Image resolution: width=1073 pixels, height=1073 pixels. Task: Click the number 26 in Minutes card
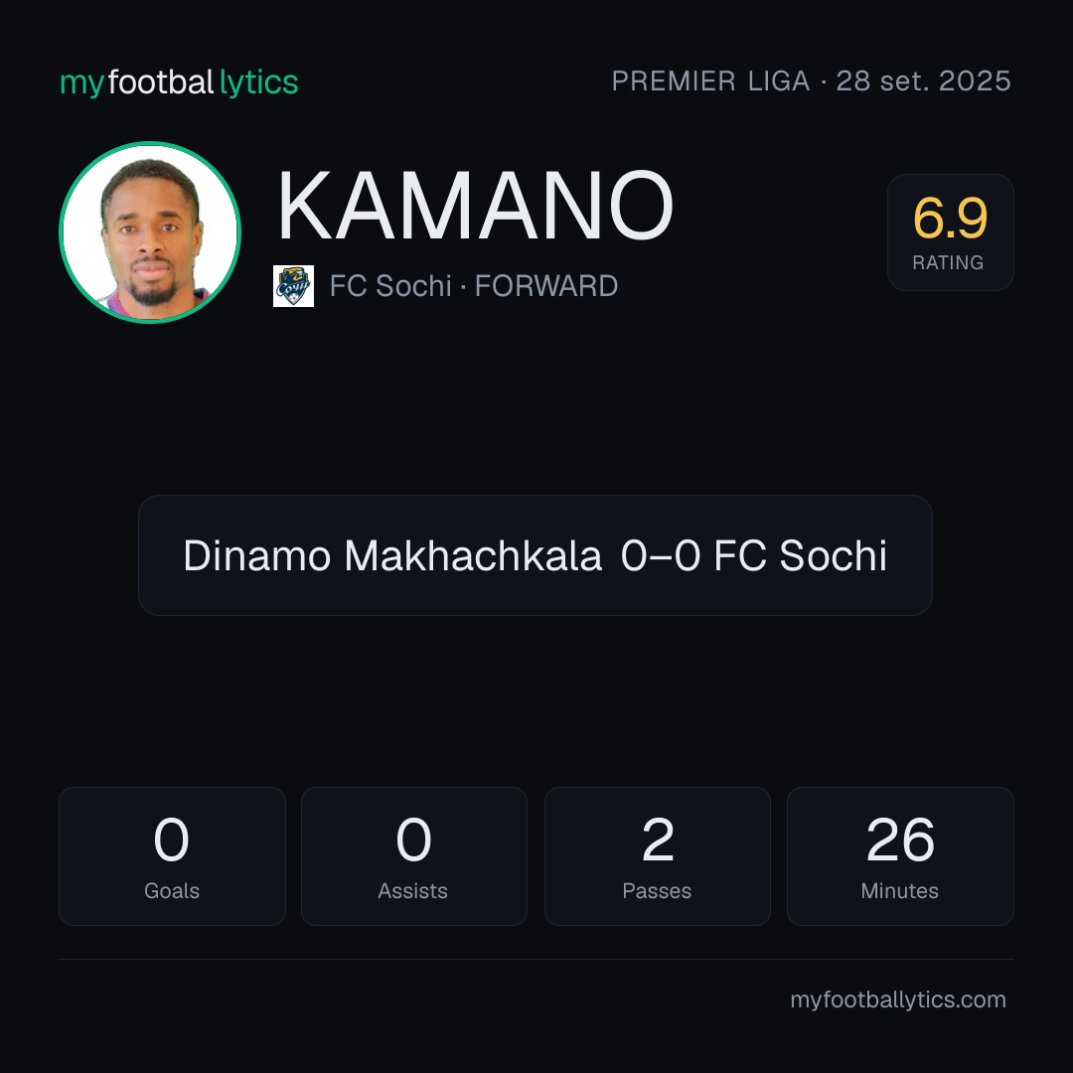click(x=900, y=840)
